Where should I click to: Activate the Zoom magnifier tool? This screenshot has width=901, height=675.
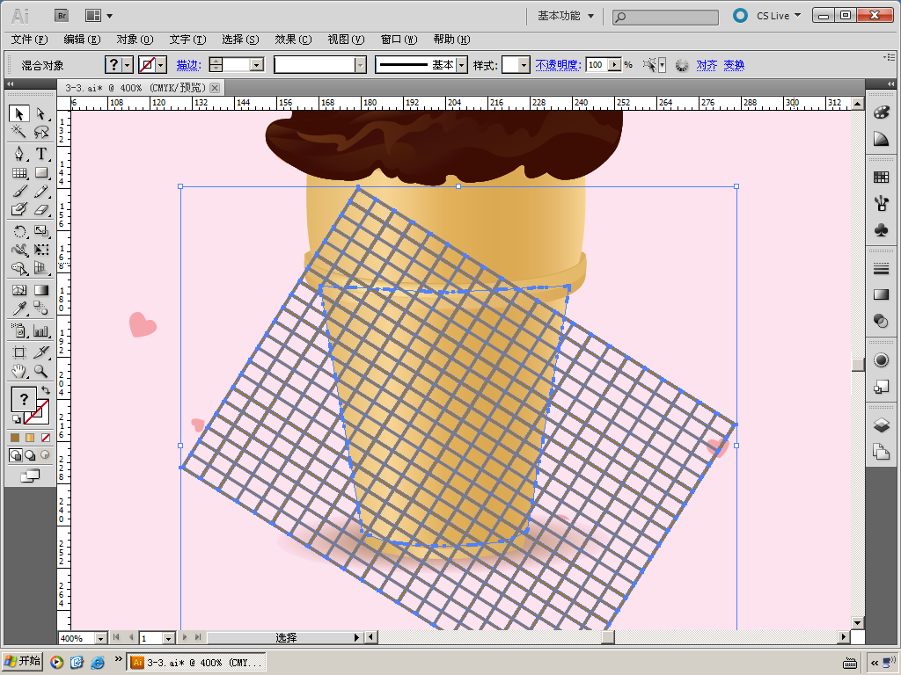[x=41, y=372]
